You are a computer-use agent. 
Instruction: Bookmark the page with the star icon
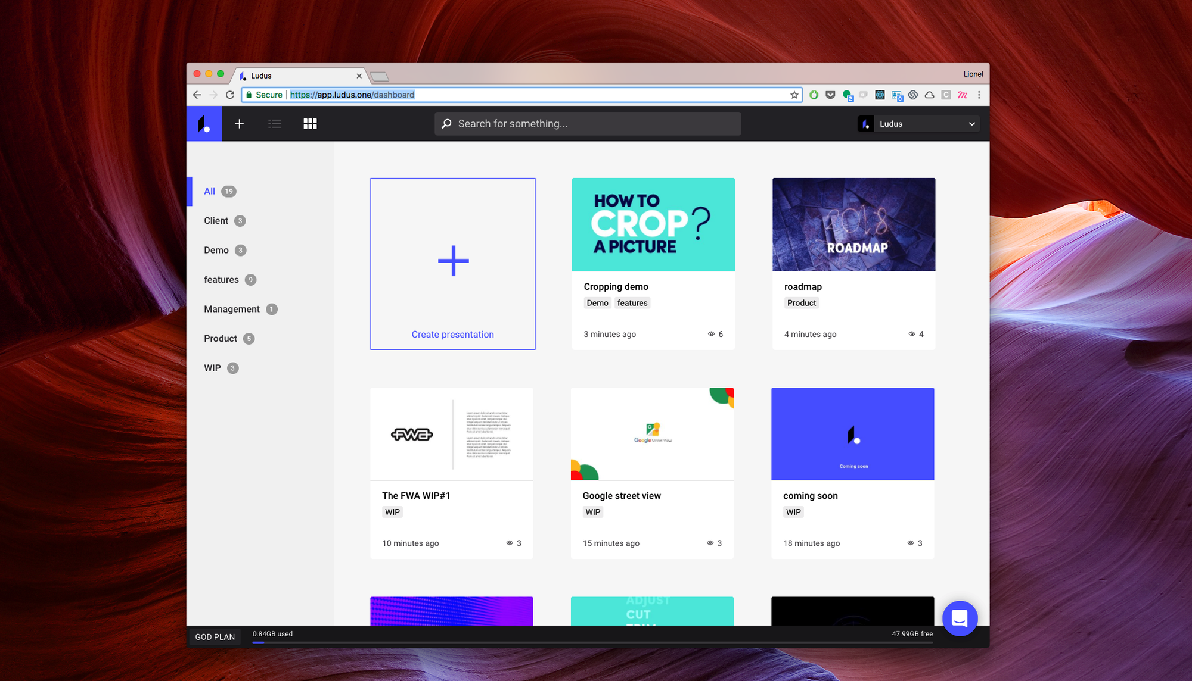pyautogui.click(x=794, y=95)
